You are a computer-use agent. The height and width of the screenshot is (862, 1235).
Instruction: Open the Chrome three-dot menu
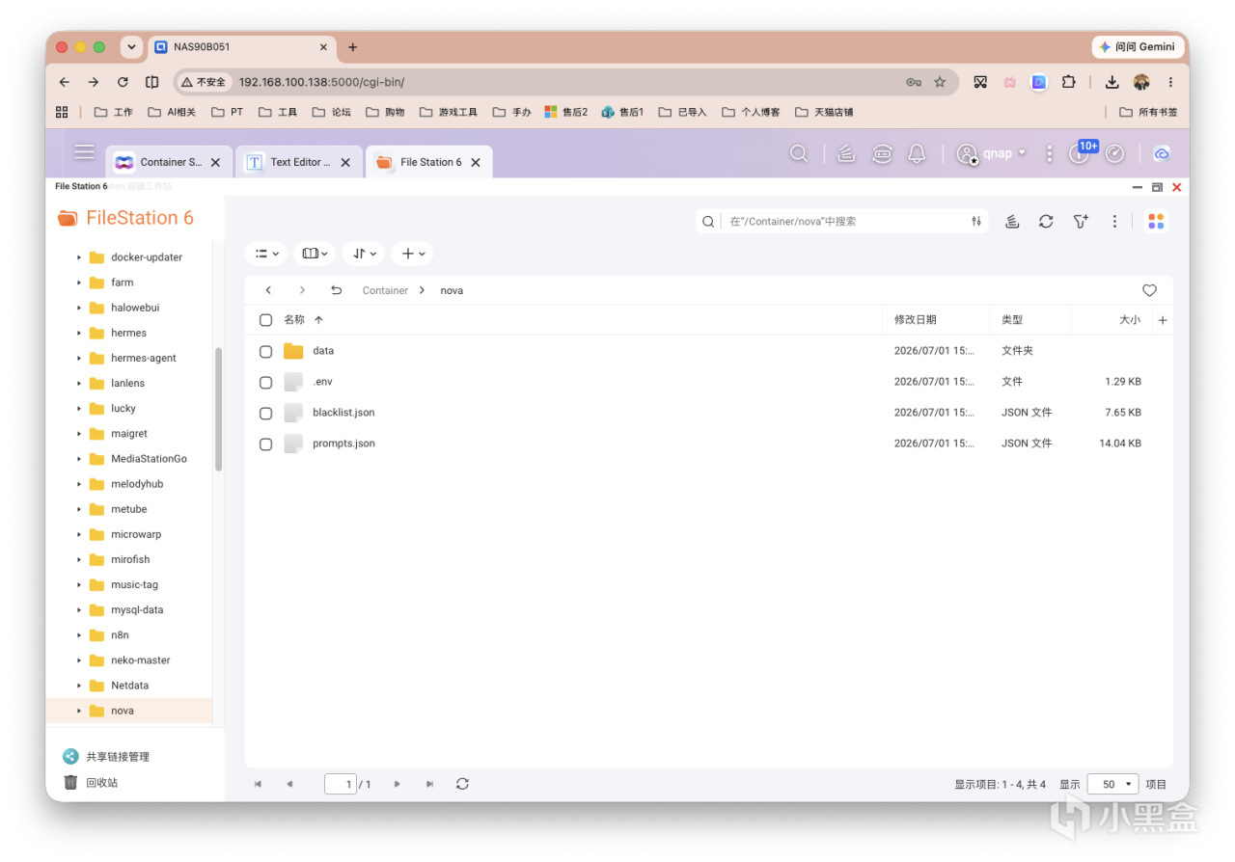coord(1170,82)
